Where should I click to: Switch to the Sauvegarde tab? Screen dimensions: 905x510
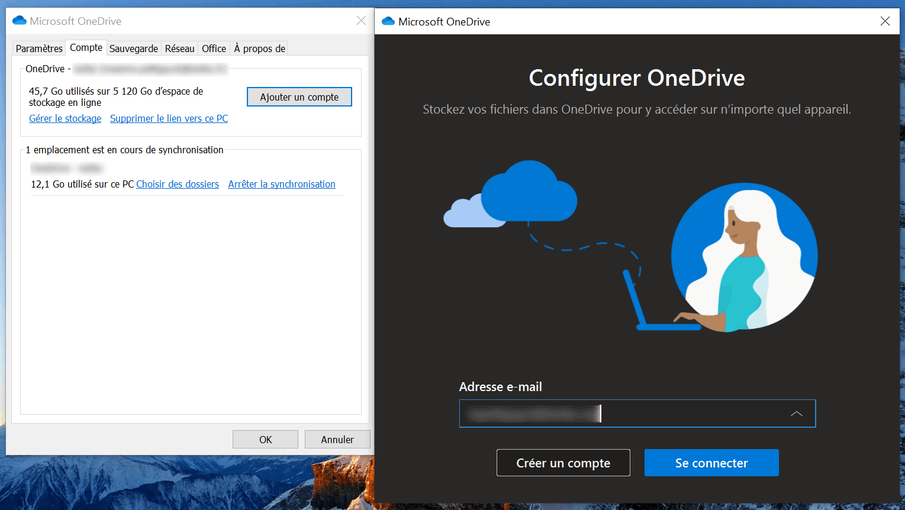(x=134, y=49)
